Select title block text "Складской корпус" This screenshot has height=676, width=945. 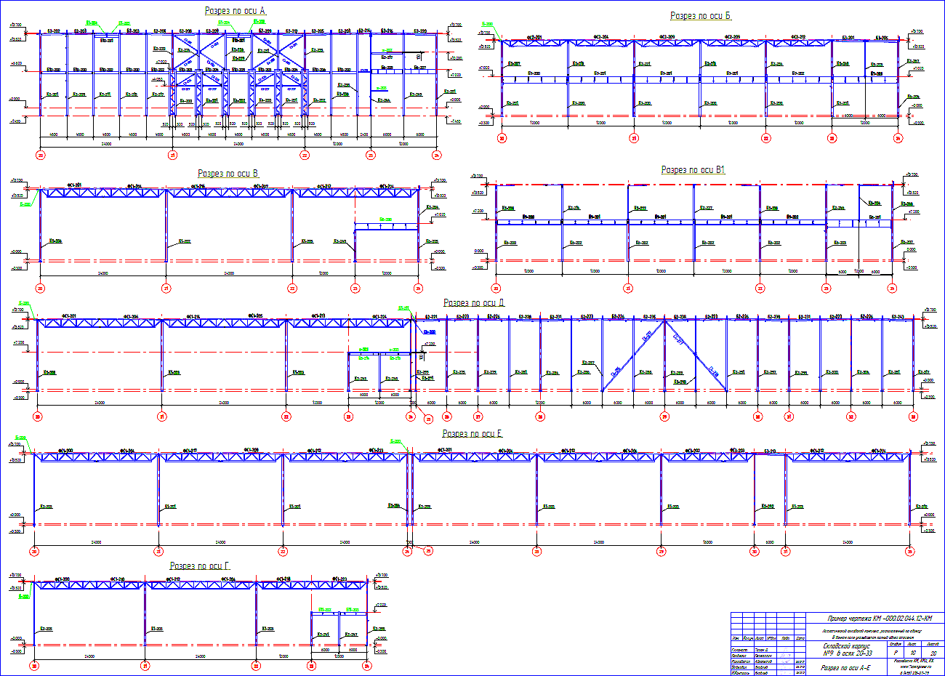coord(846,646)
